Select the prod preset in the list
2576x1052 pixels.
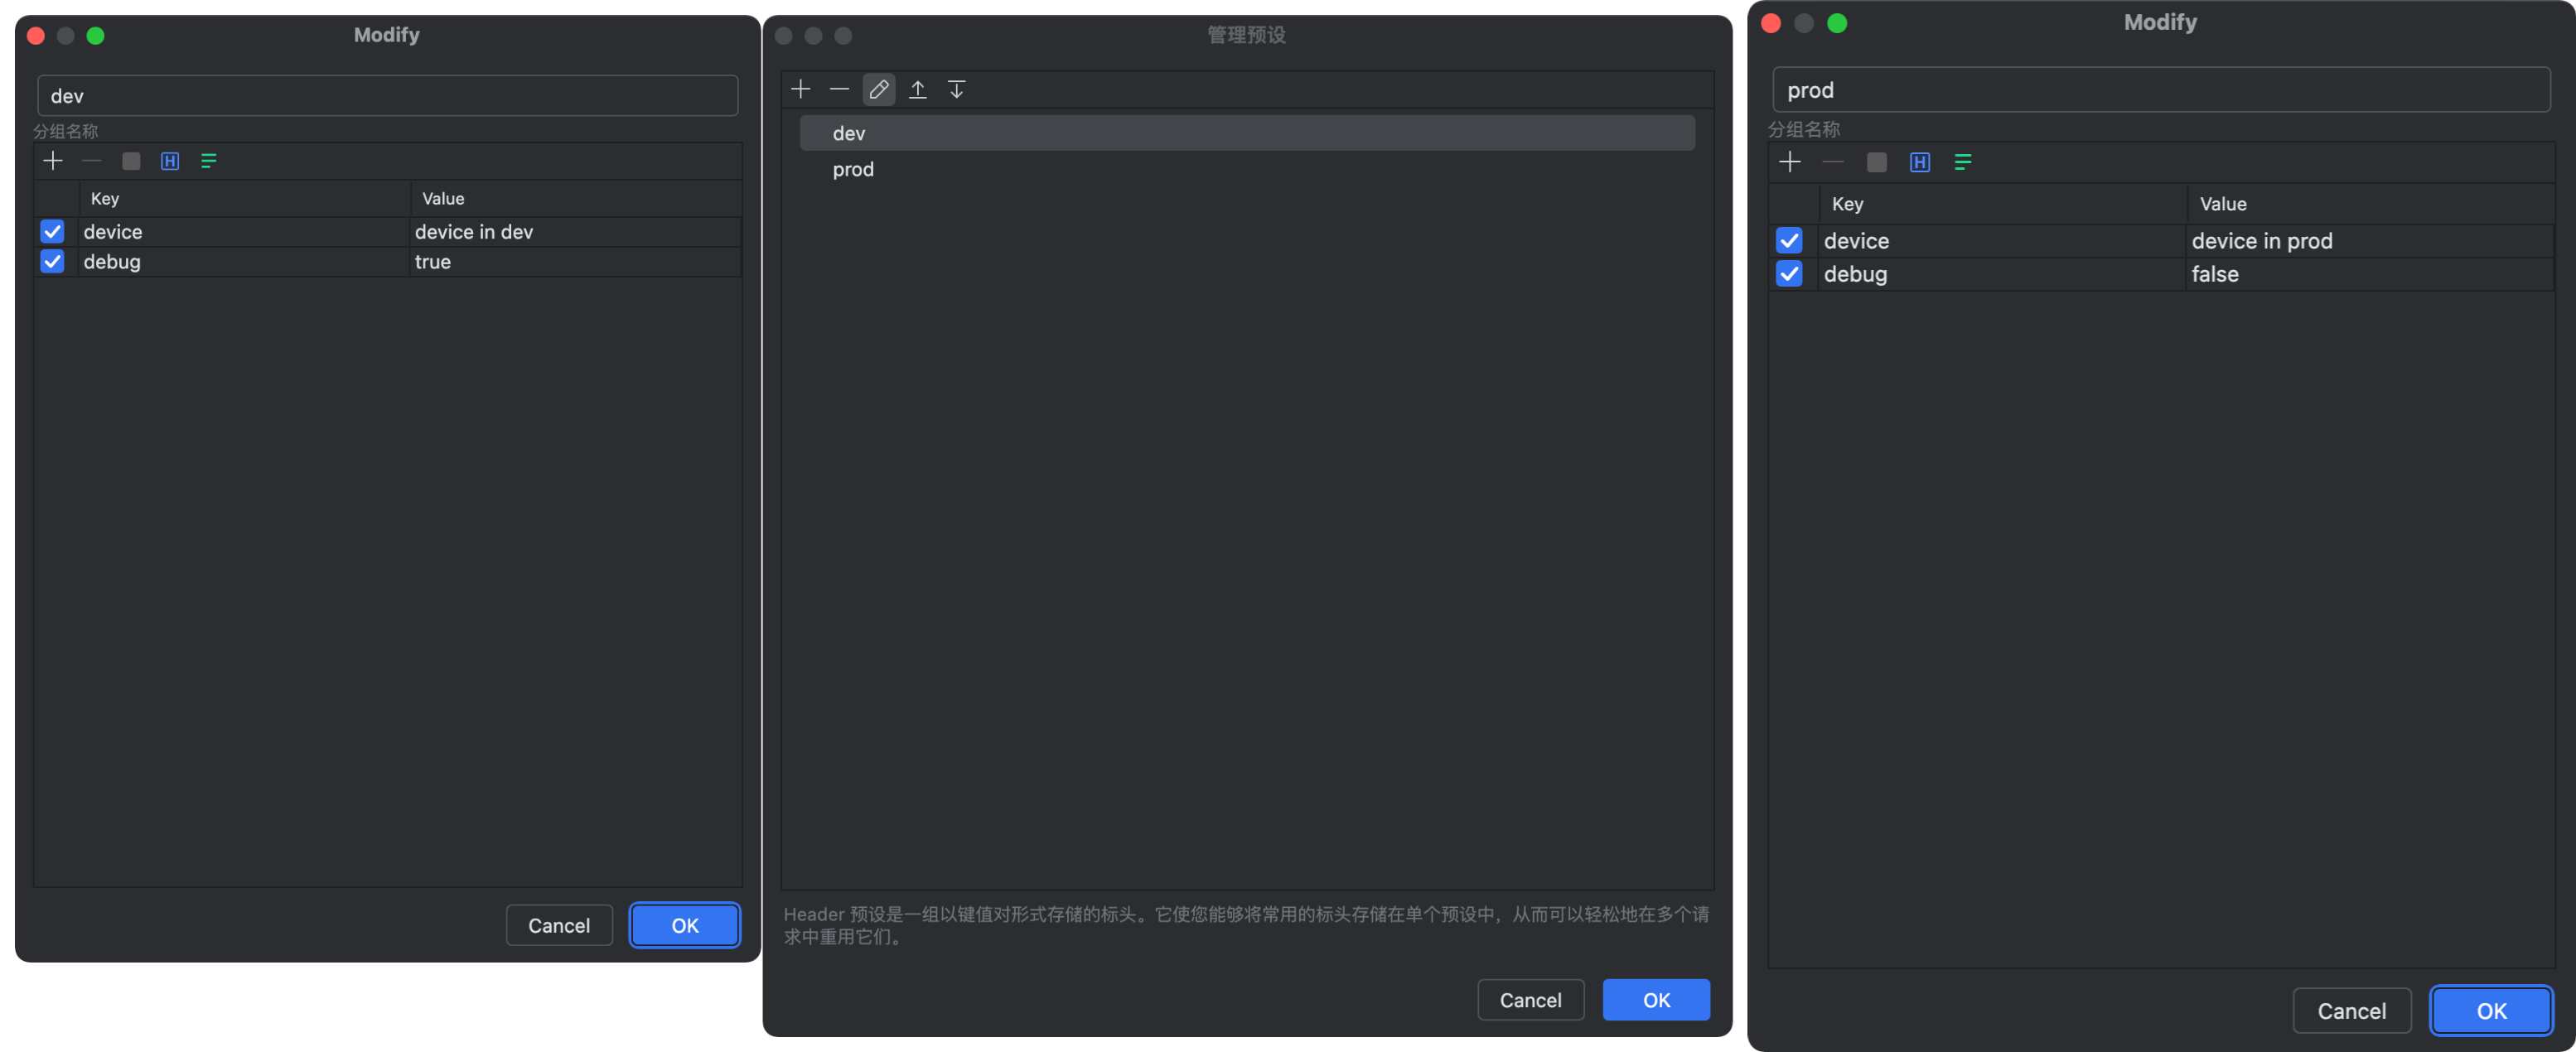(x=853, y=170)
